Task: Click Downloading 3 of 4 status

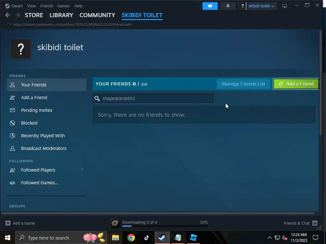Action: coord(140,222)
